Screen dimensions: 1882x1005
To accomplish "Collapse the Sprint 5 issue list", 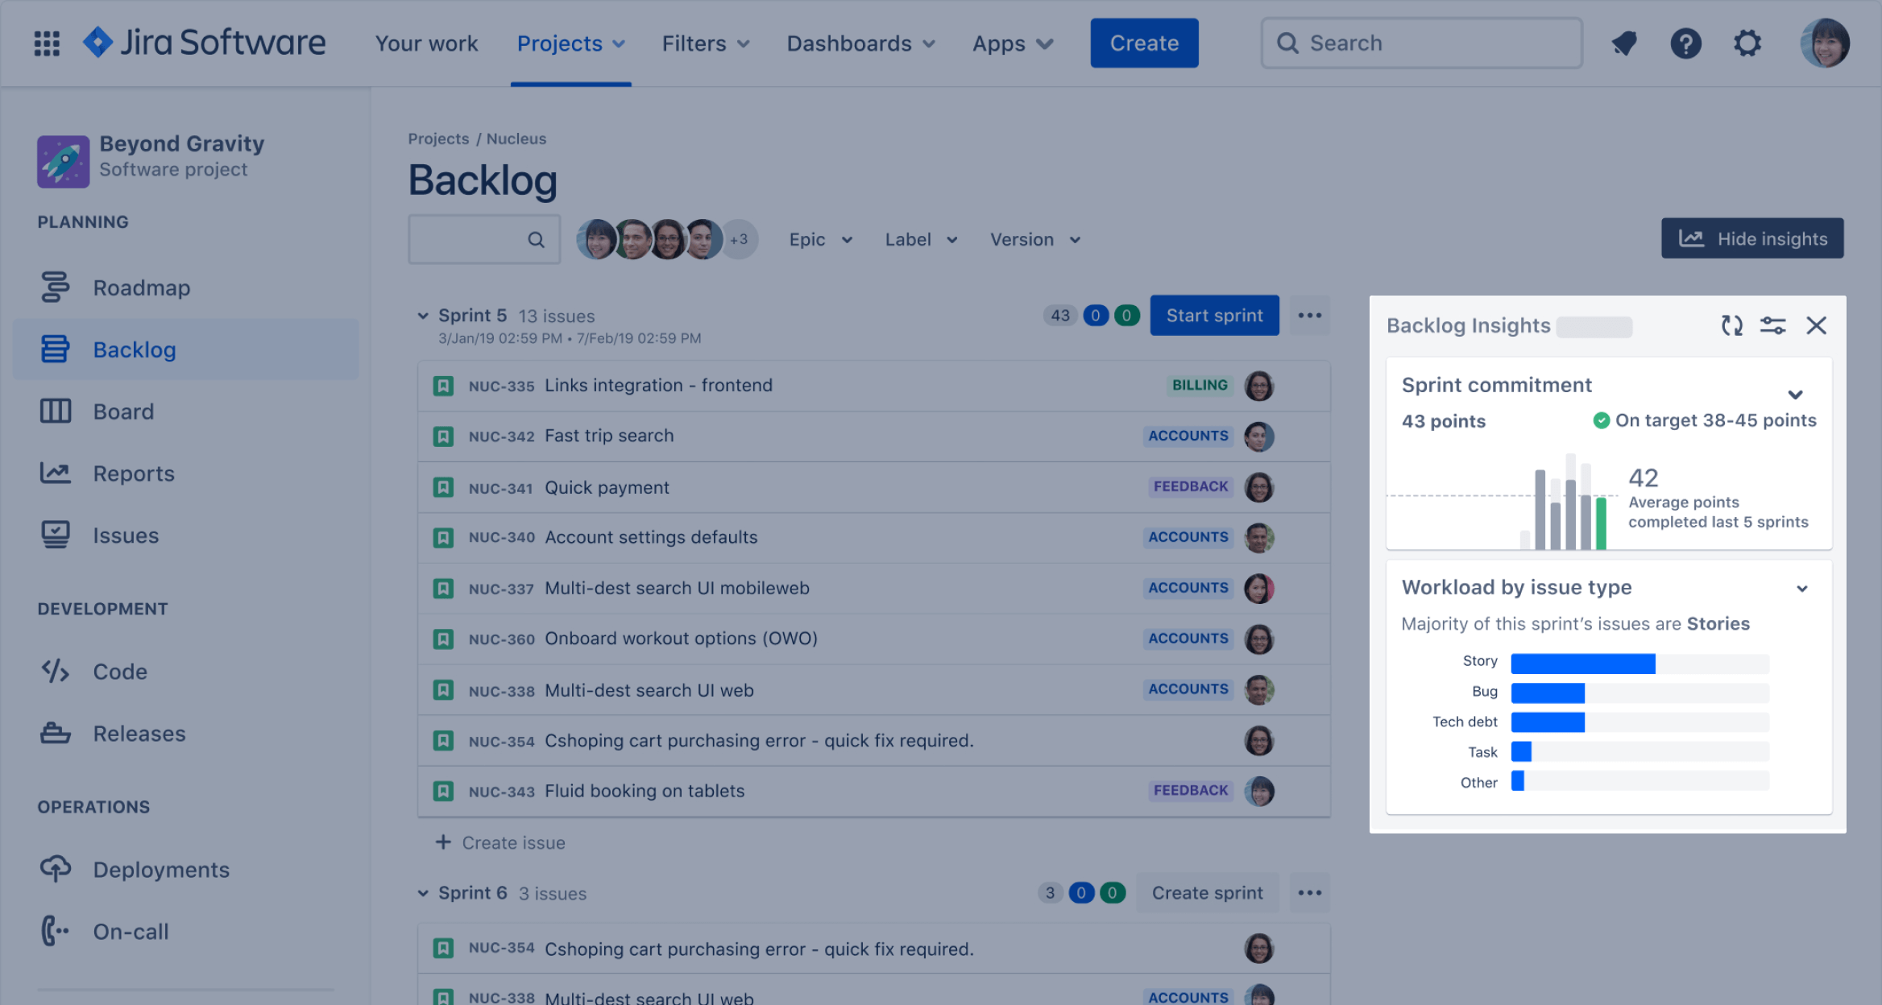I will tap(424, 315).
